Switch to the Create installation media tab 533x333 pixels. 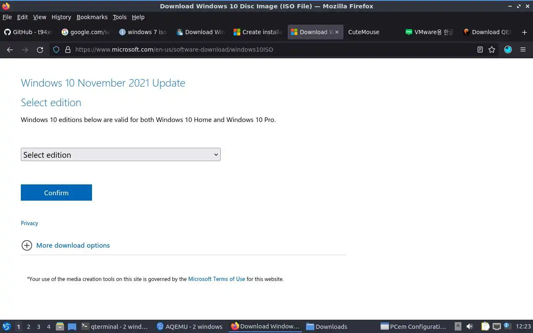(258, 32)
